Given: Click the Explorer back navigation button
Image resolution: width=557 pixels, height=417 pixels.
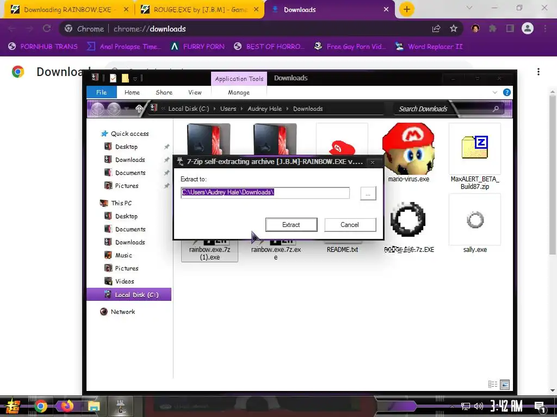Looking at the screenshot, I should coord(98,109).
